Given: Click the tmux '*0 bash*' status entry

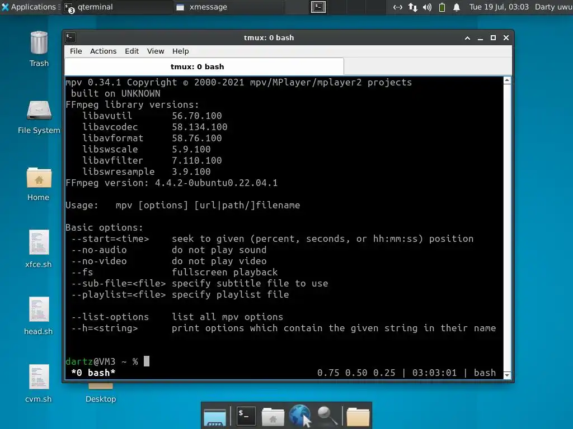Looking at the screenshot, I should tap(93, 373).
